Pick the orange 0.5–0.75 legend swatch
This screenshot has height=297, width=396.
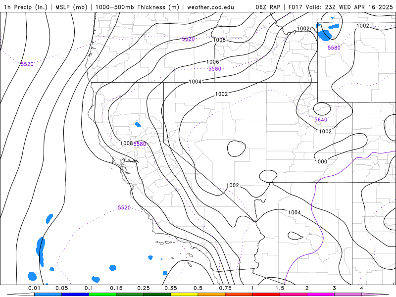coord(212,295)
